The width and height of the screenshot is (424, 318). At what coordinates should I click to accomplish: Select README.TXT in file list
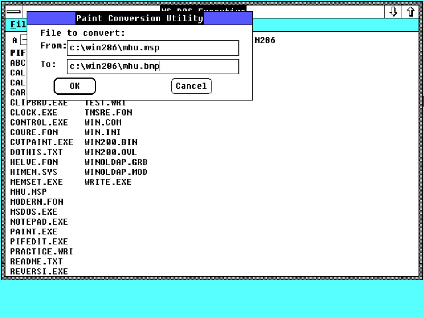click(36, 262)
